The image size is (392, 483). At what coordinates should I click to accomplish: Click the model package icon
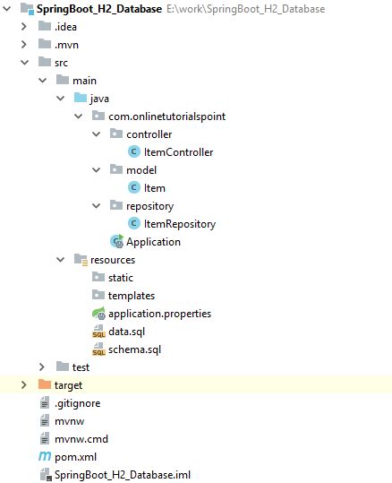(116, 169)
